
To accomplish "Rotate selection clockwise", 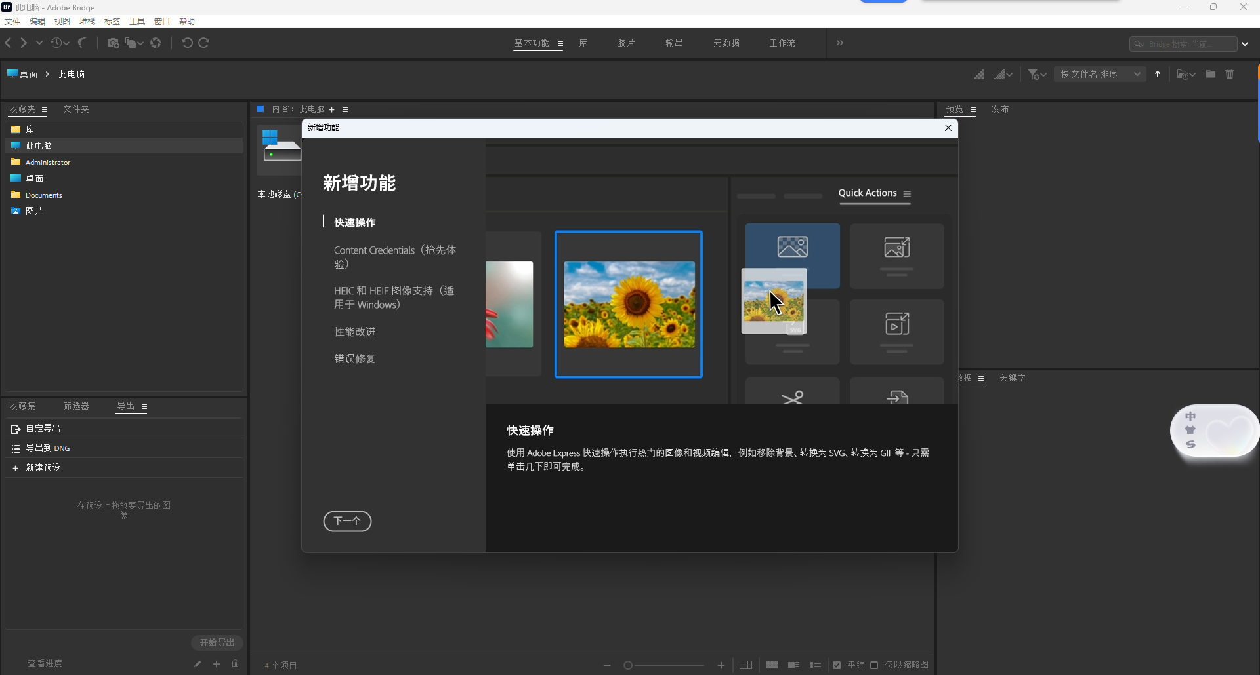I will [x=204, y=43].
